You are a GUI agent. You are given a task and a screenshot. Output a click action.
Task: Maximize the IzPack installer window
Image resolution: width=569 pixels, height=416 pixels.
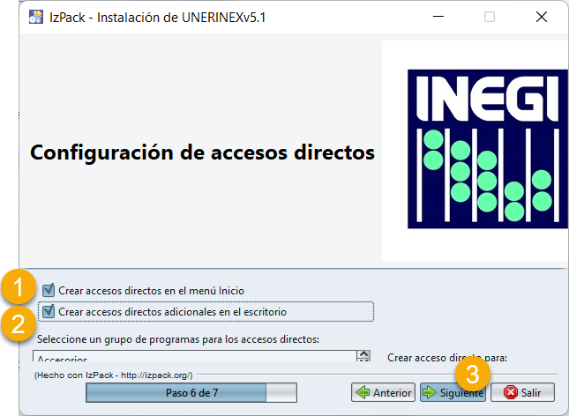490,17
